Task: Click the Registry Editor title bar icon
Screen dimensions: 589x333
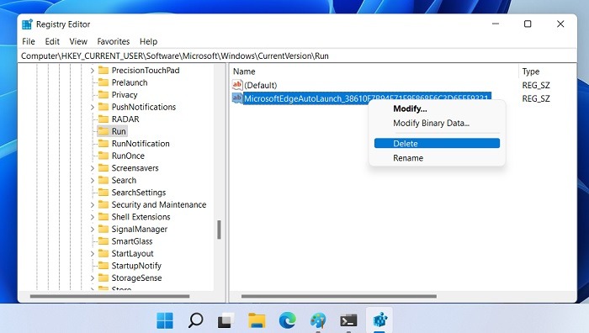Action: pos(27,24)
